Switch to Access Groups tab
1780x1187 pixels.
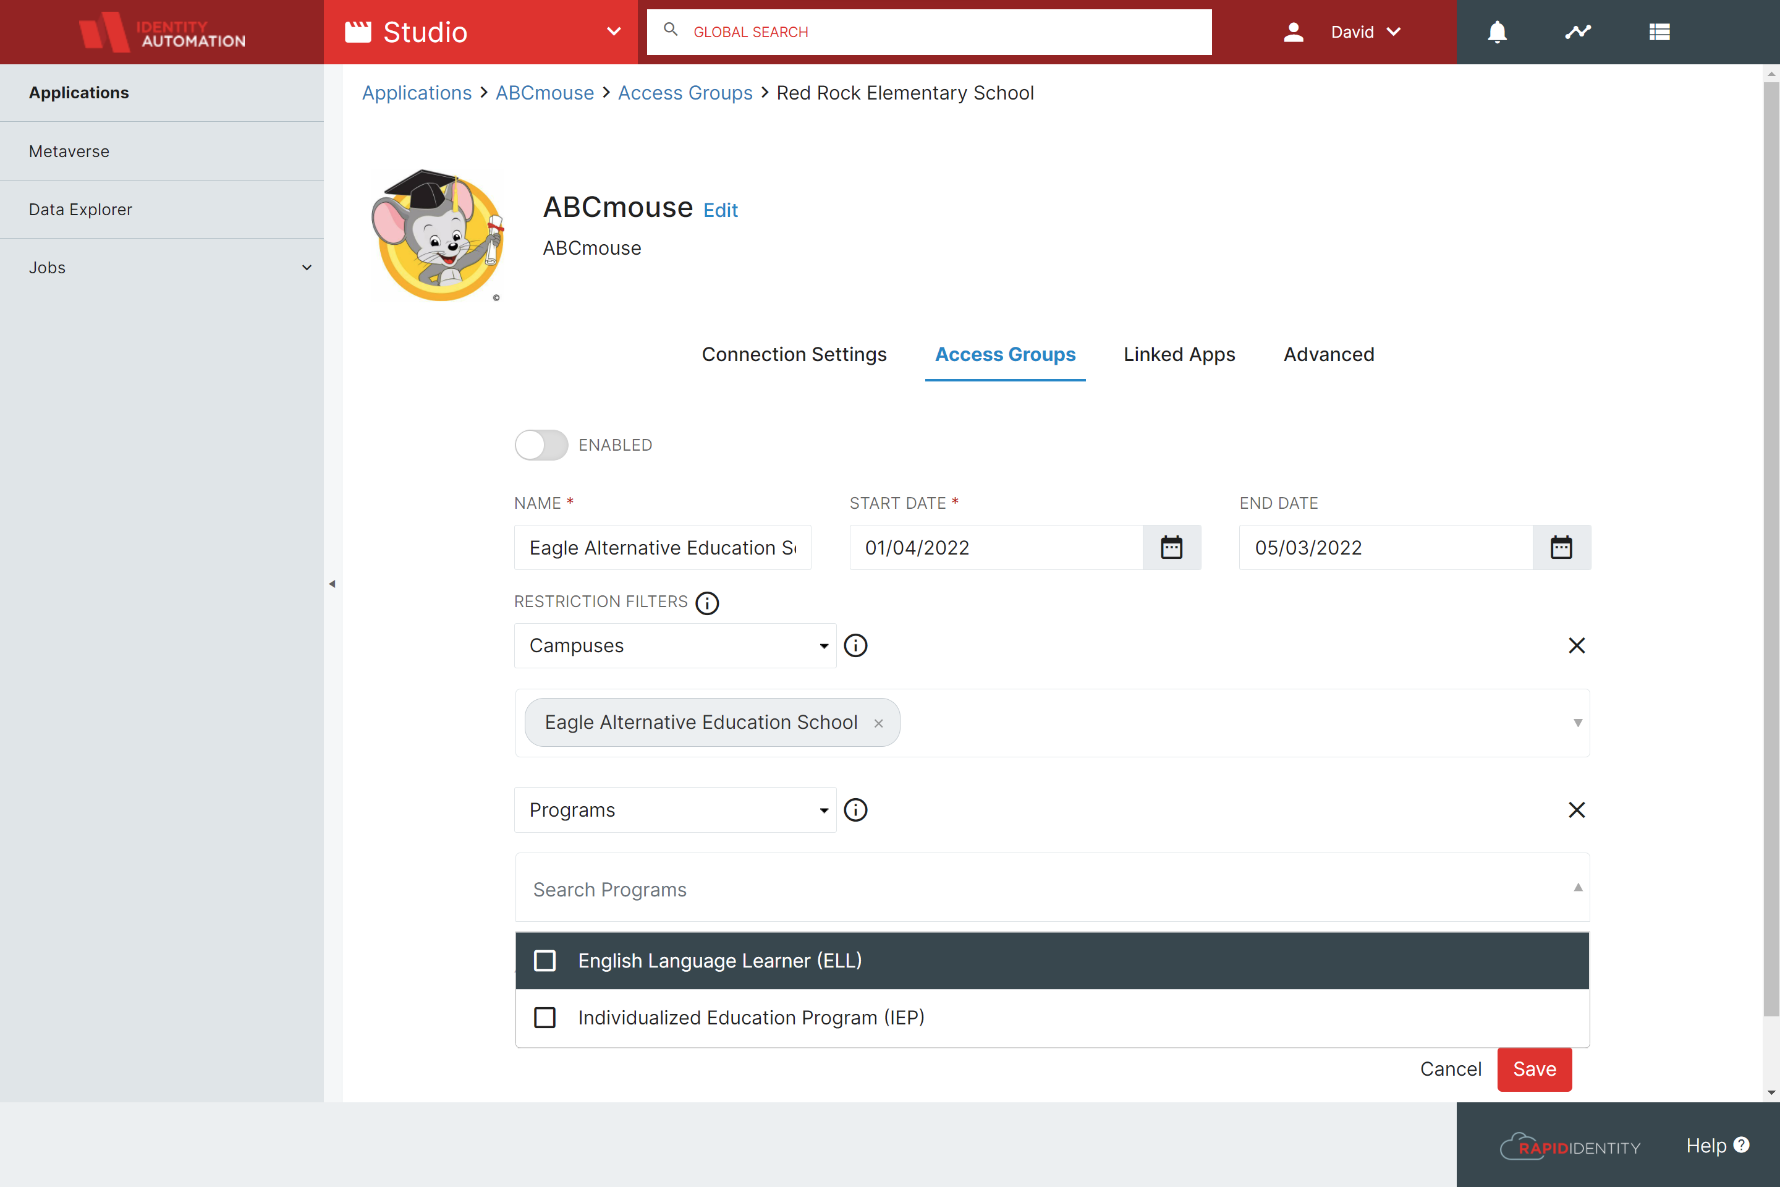click(x=1005, y=354)
